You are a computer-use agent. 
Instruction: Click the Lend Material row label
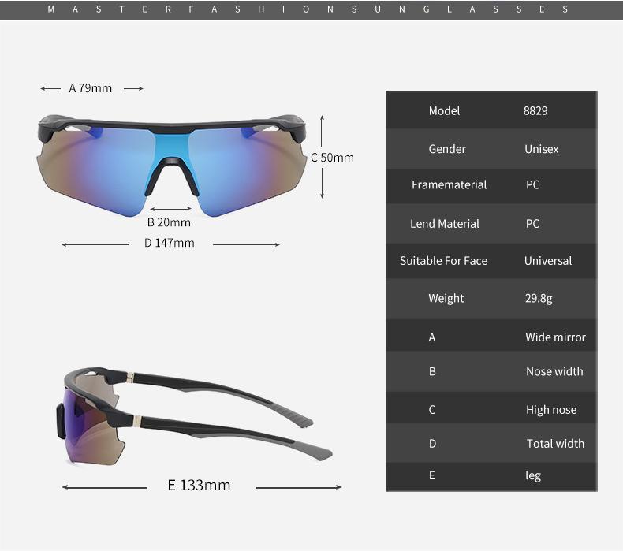coord(445,223)
